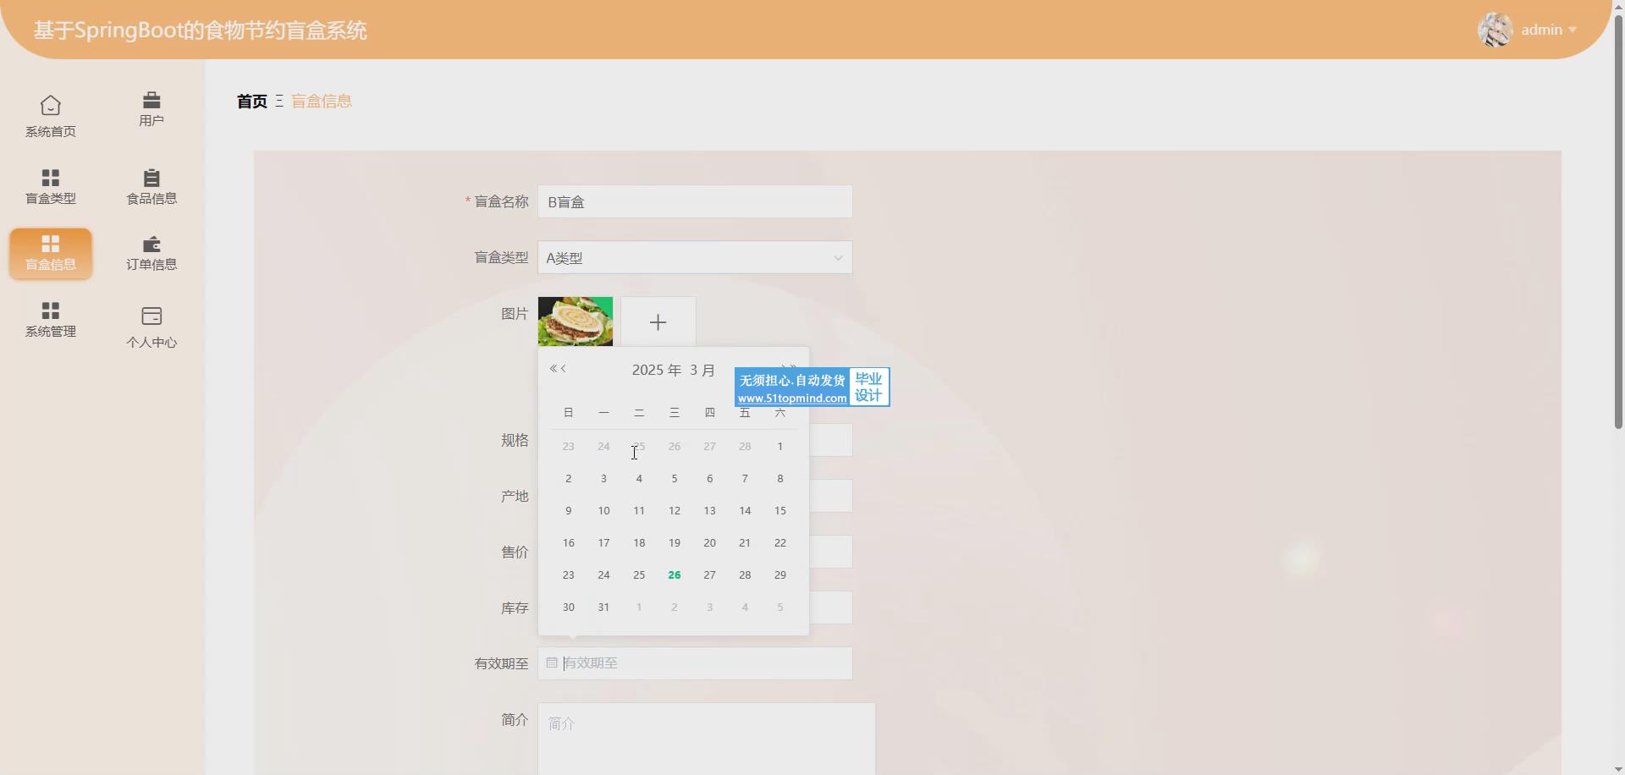
Task: Click the 2025 年 year label in calendar
Action: [x=656, y=371]
